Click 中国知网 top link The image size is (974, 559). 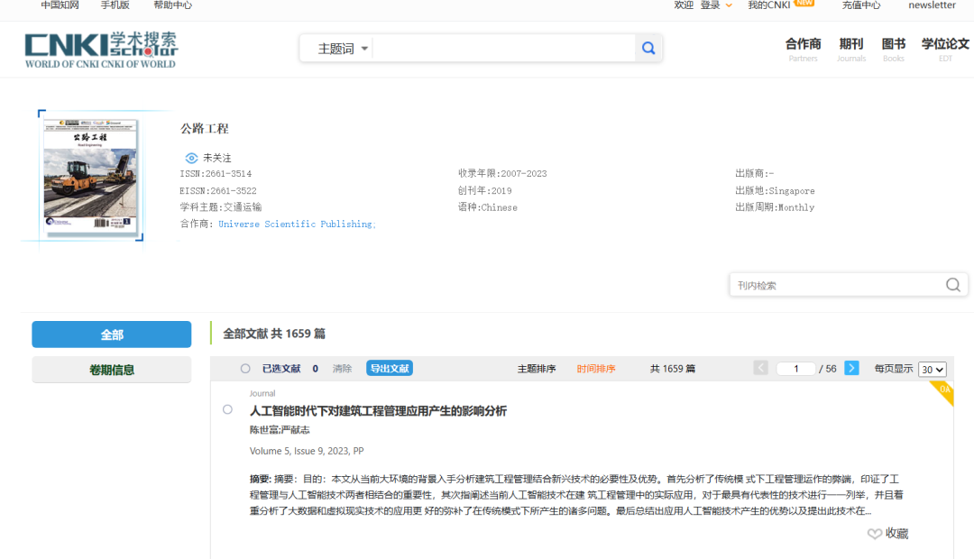[x=60, y=5]
